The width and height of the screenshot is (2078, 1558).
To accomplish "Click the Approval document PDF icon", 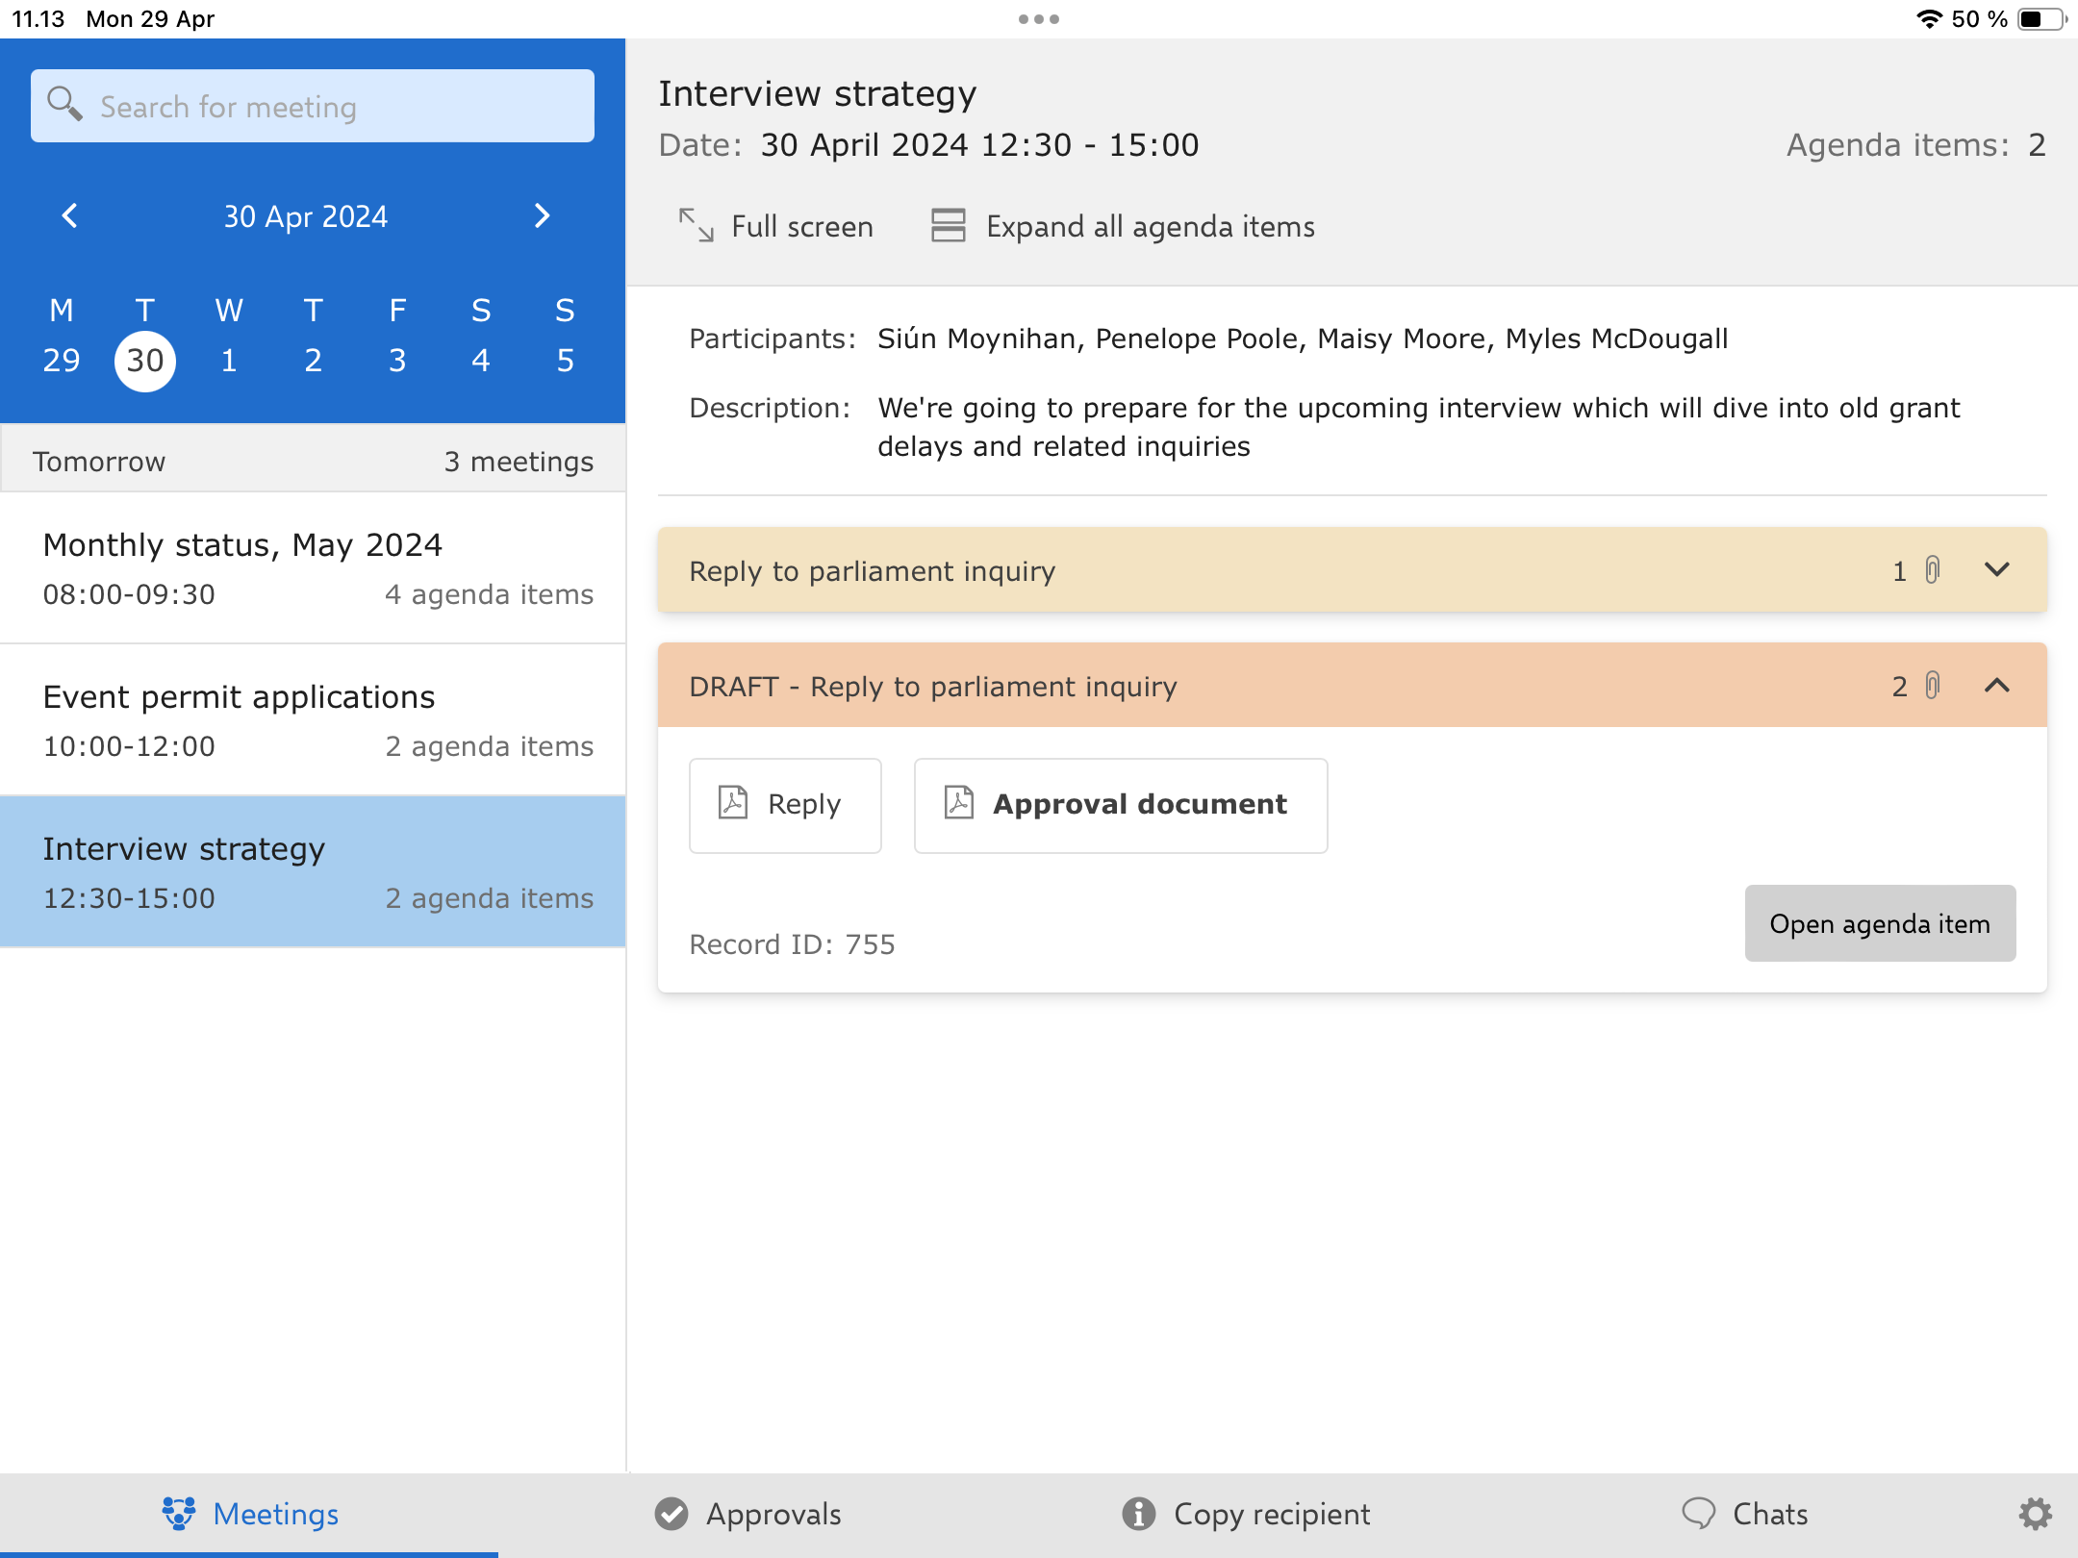I will 959,803.
